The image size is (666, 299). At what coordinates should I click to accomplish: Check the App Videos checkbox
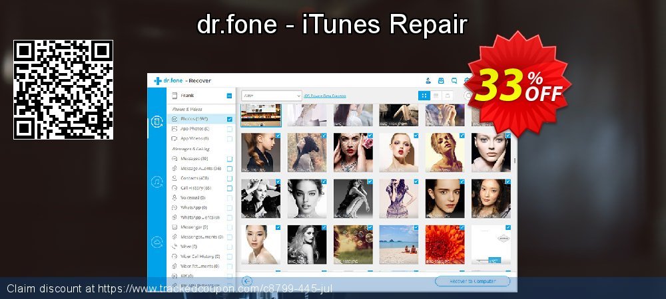[x=229, y=139]
